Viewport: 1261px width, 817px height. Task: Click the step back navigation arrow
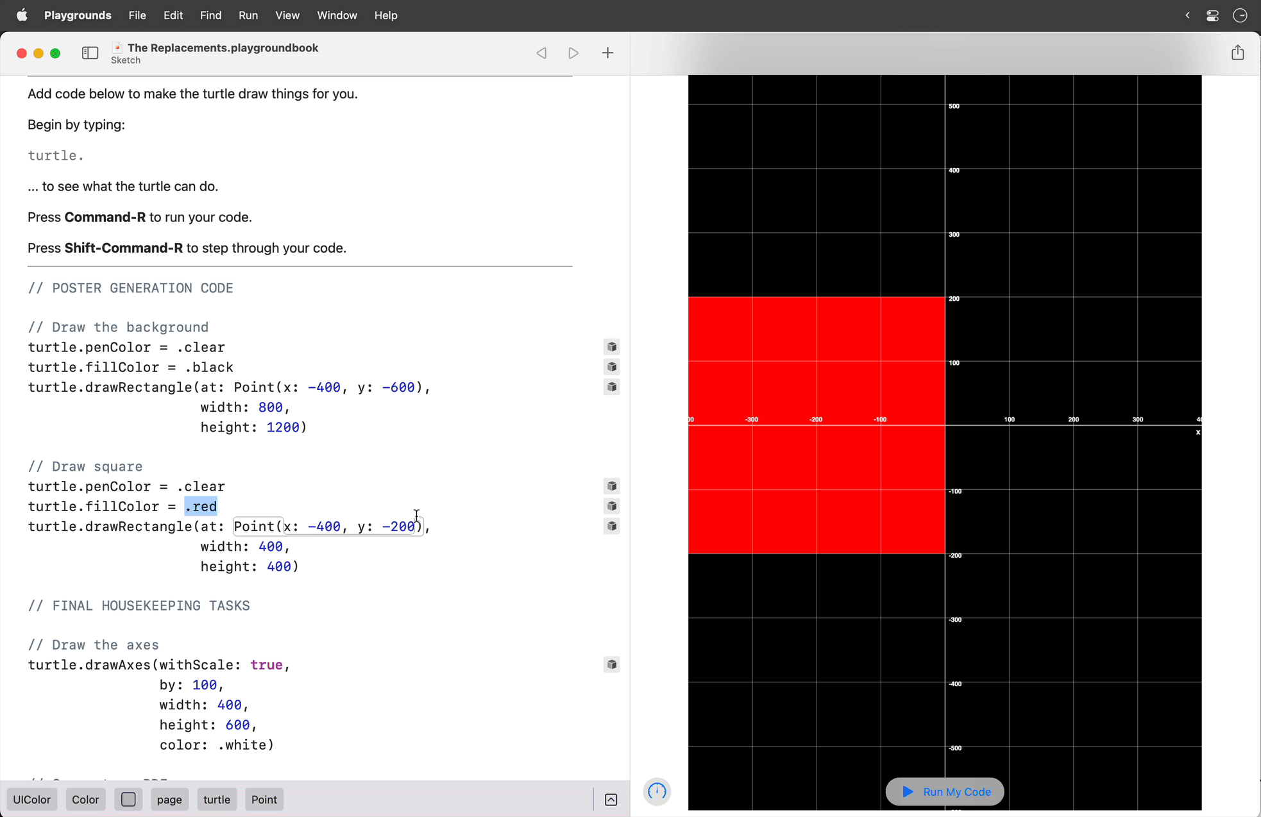coord(541,53)
